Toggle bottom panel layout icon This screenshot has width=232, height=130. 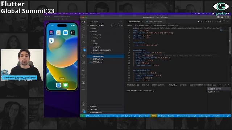221,17
